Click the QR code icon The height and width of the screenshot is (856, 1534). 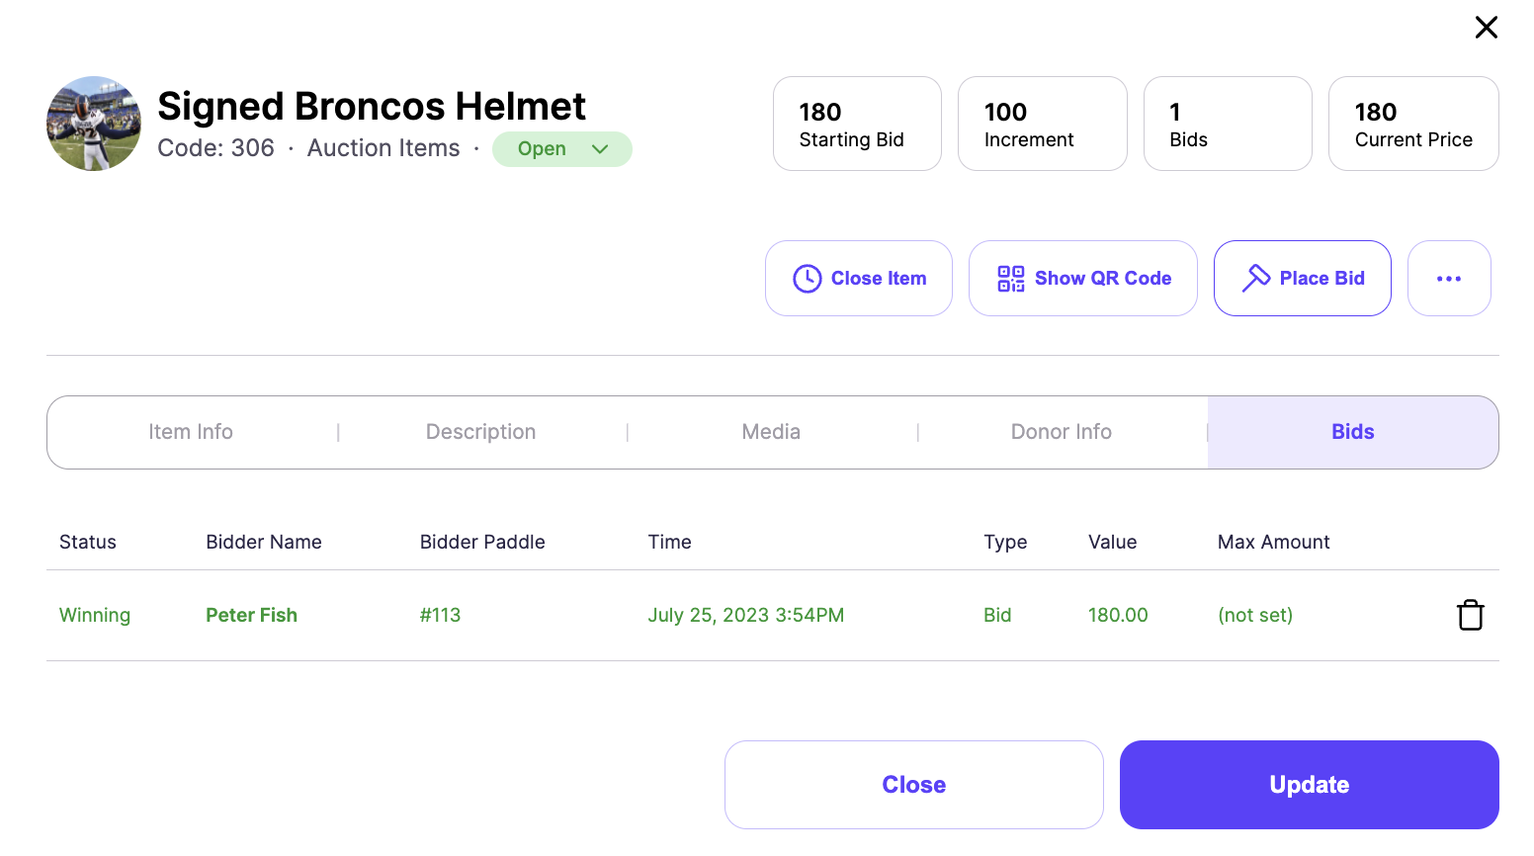coord(1010,279)
